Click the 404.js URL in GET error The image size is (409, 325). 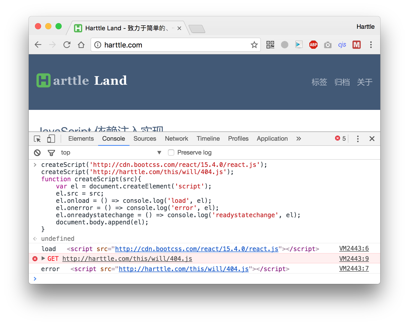pyautogui.click(x=127, y=259)
